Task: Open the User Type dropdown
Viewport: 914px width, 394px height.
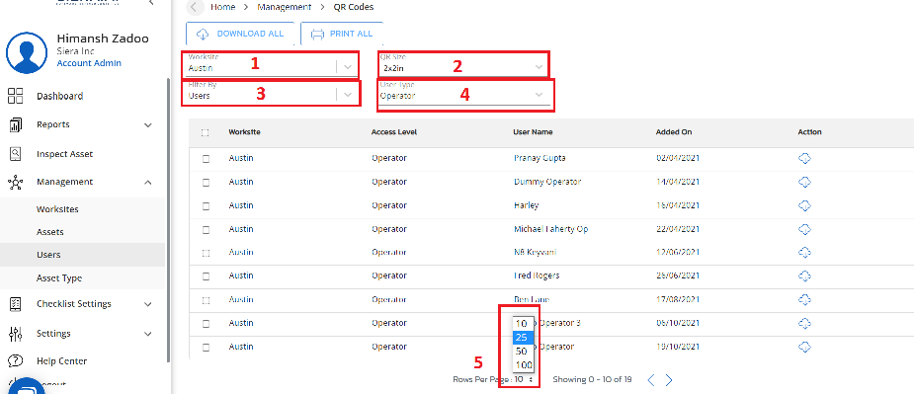Action: (x=464, y=95)
